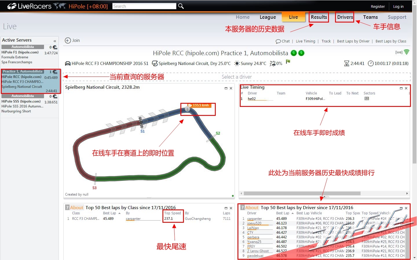Click the green wifi connection icon

pos(407,52)
